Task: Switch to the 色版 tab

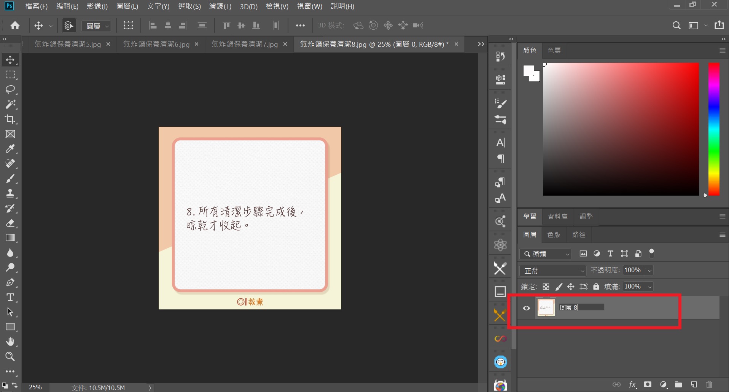Action: [x=554, y=235]
